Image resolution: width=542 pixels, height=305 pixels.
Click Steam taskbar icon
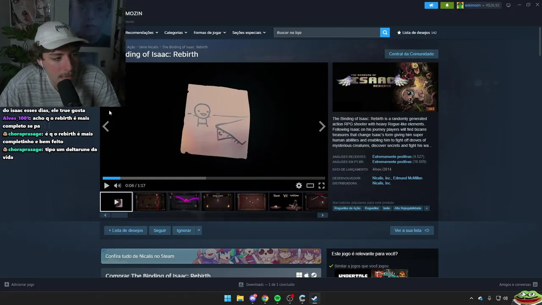(x=315, y=298)
